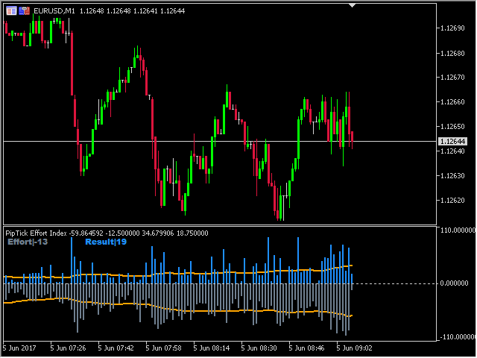477x358 pixels.
Task: Click the 1.12680 price scale label
Action: 452,54
